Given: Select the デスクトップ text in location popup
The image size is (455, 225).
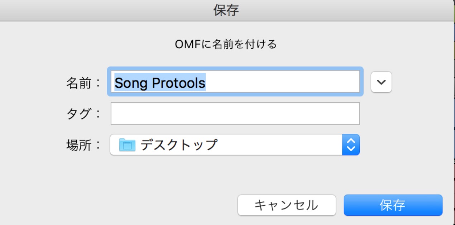Looking at the screenshot, I should pyautogui.click(x=179, y=145).
